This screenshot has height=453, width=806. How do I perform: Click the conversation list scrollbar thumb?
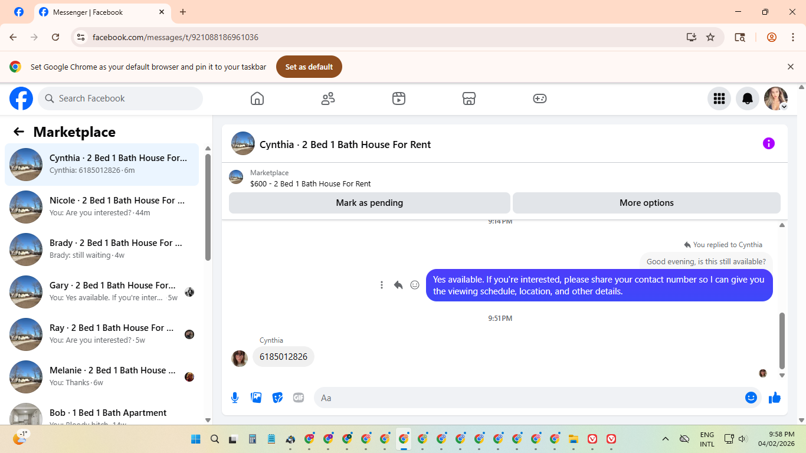pyautogui.click(x=208, y=207)
